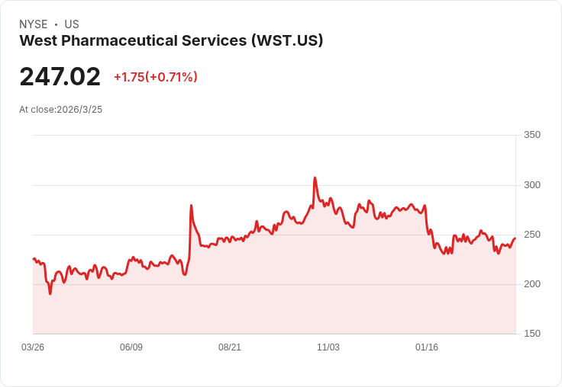Click the 08/21 date axis label

pyautogui.click(x=230, y=347)
